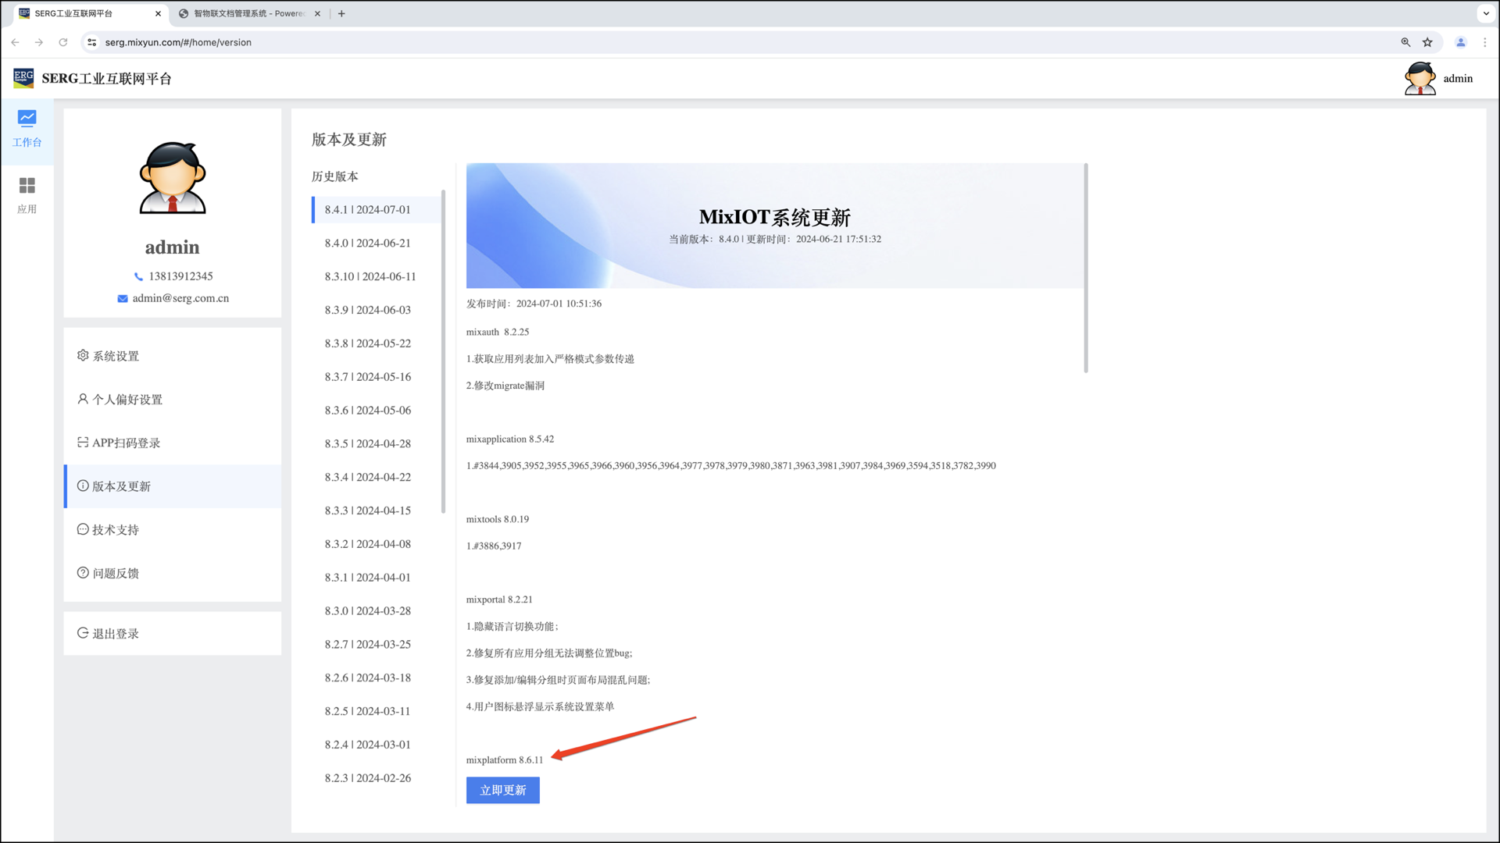Bookmark this page with star icon
The width and height of the screenshot is (1500, 843).
[x=1427, y=42]
